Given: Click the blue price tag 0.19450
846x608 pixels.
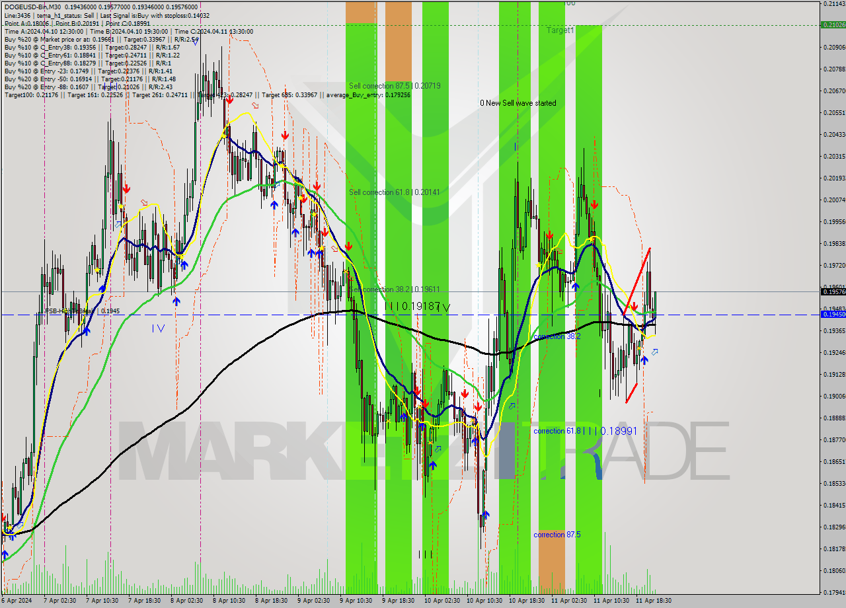Looking at the screenshot, I should pyautogui.click(x=833, y=314).
